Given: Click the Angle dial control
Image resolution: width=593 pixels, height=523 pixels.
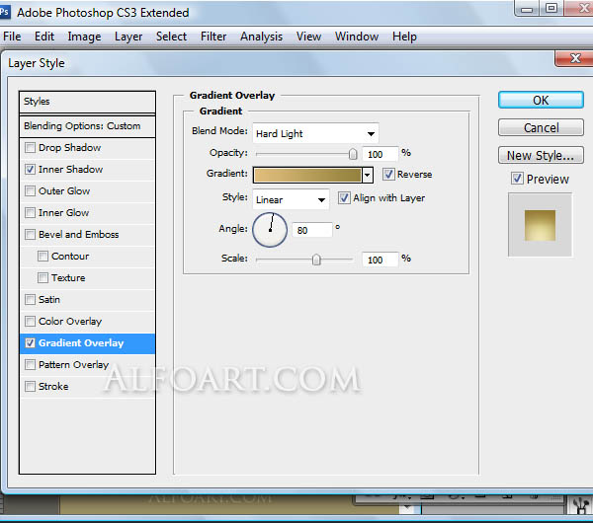Looking at the screenshot, I should (x=270, y=230).
